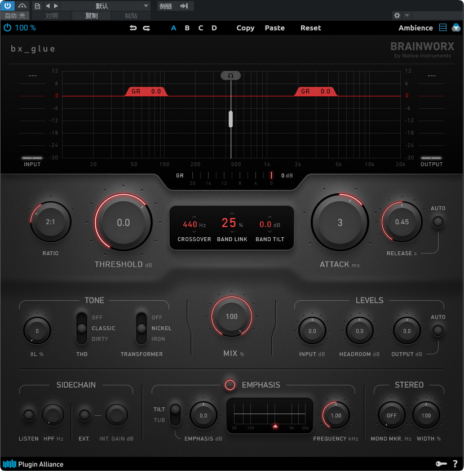This screenshot has width=464, height=471.
Task: Enable the release AUTO button
Action: point(438,222)
